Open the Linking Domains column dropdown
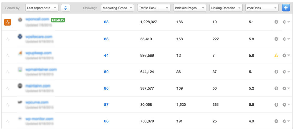This screenshot has width=294, height=131. [226, 8]
